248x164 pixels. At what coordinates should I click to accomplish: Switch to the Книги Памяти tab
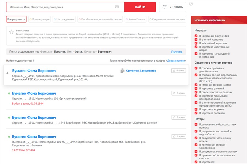pos(135,19)
